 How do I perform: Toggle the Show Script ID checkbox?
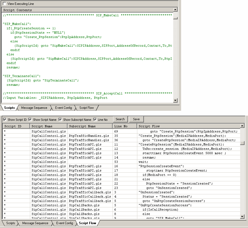(x=5, y=119)
